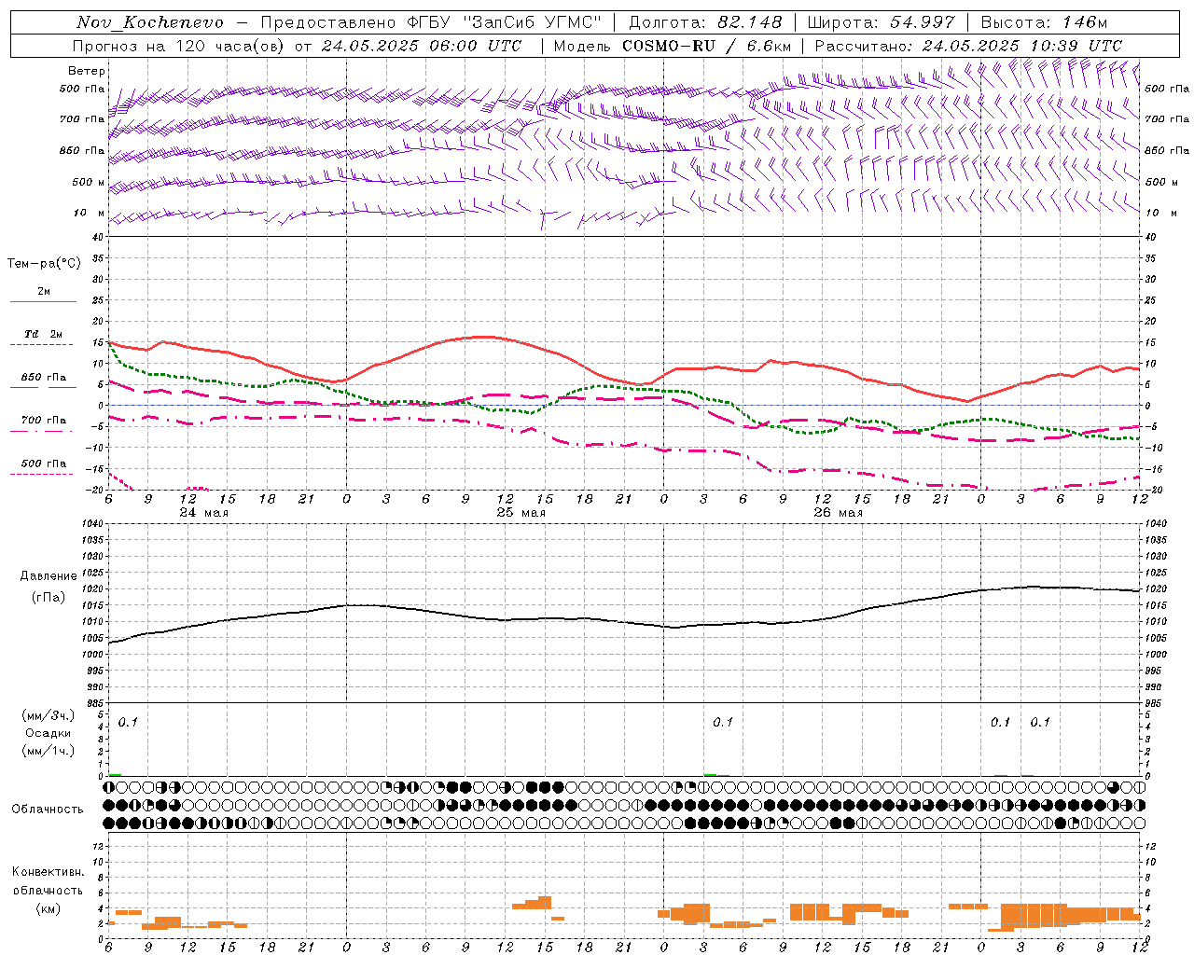Click the latitude value Широта: 54.997

click(x=881, y=22)
